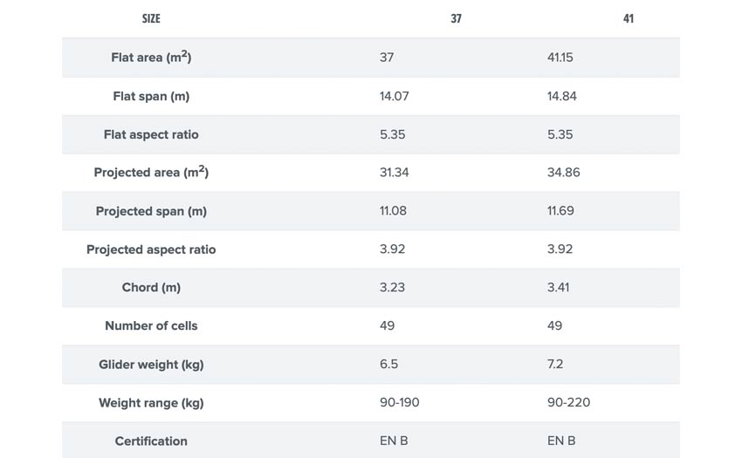
Task: Click the 14.07 flat span value
Action: click(394, 96)
